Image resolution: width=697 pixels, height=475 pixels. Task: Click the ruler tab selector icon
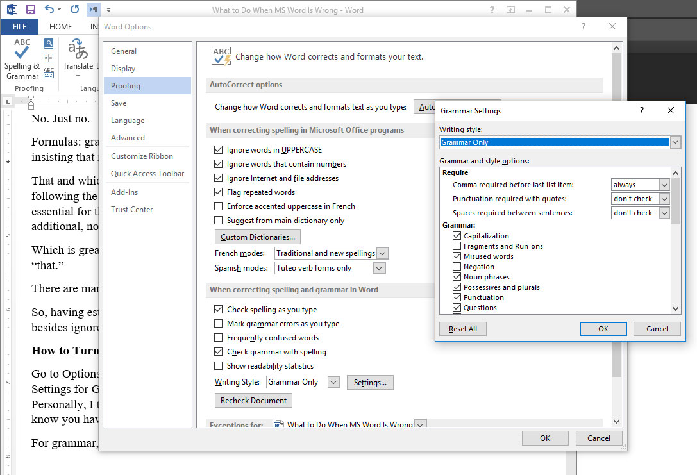click(8, 102)
